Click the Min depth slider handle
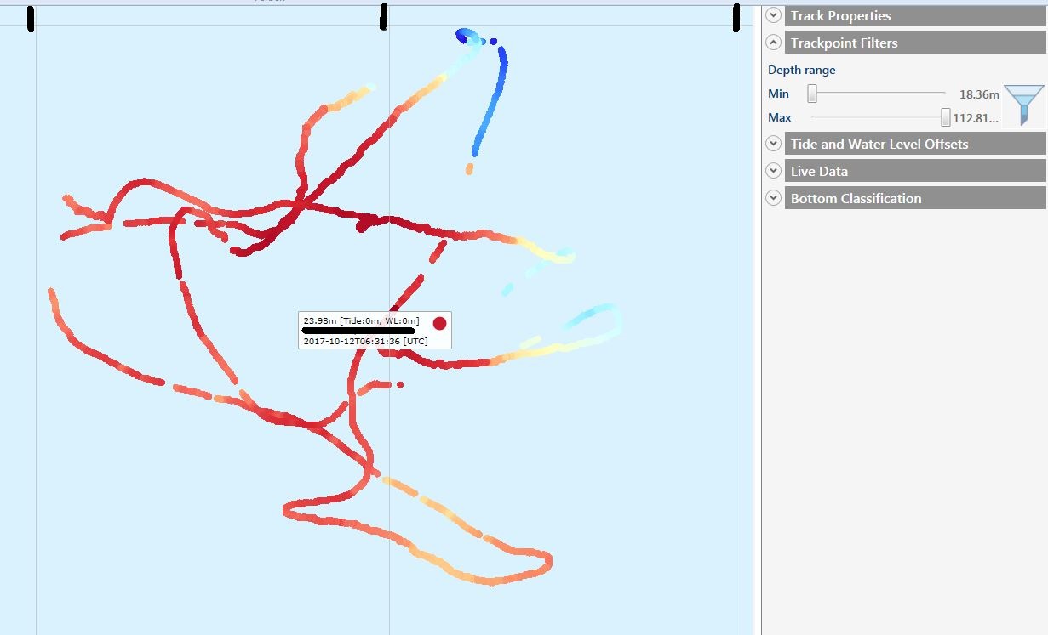 (x=812, y=94)
